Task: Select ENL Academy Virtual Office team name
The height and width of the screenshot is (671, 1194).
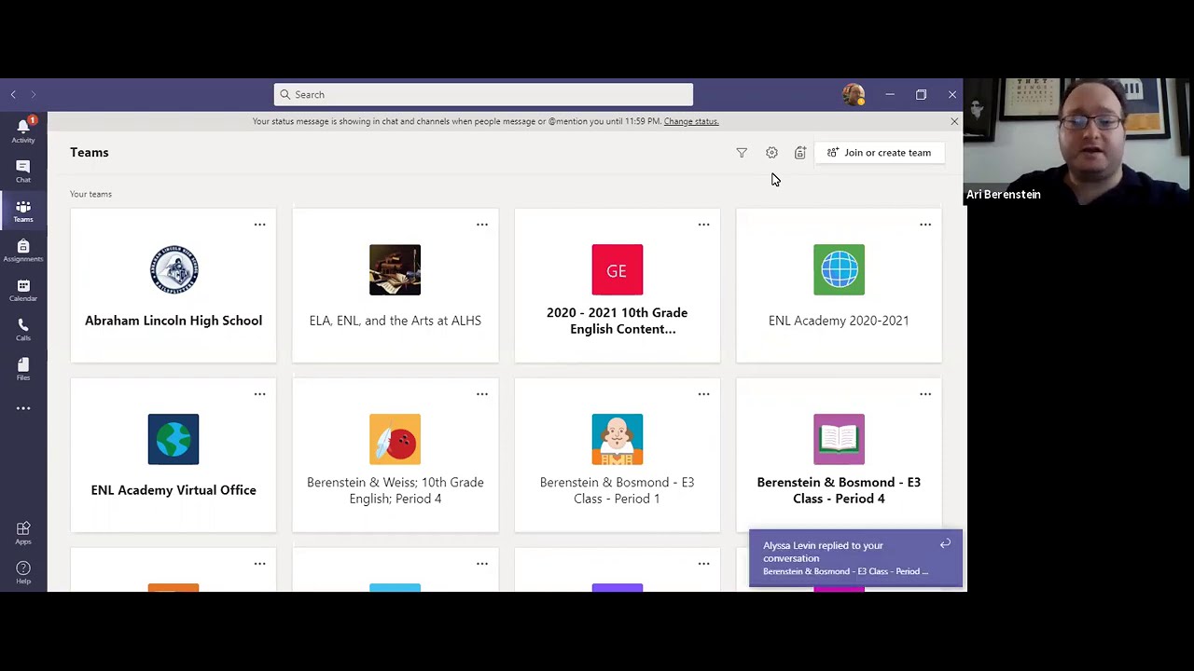Action: 174,490
